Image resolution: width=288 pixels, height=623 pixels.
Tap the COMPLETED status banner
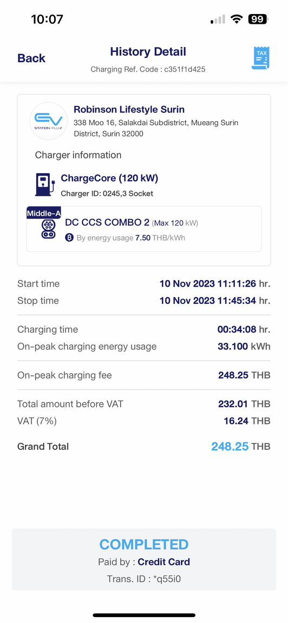coord(144,545)
